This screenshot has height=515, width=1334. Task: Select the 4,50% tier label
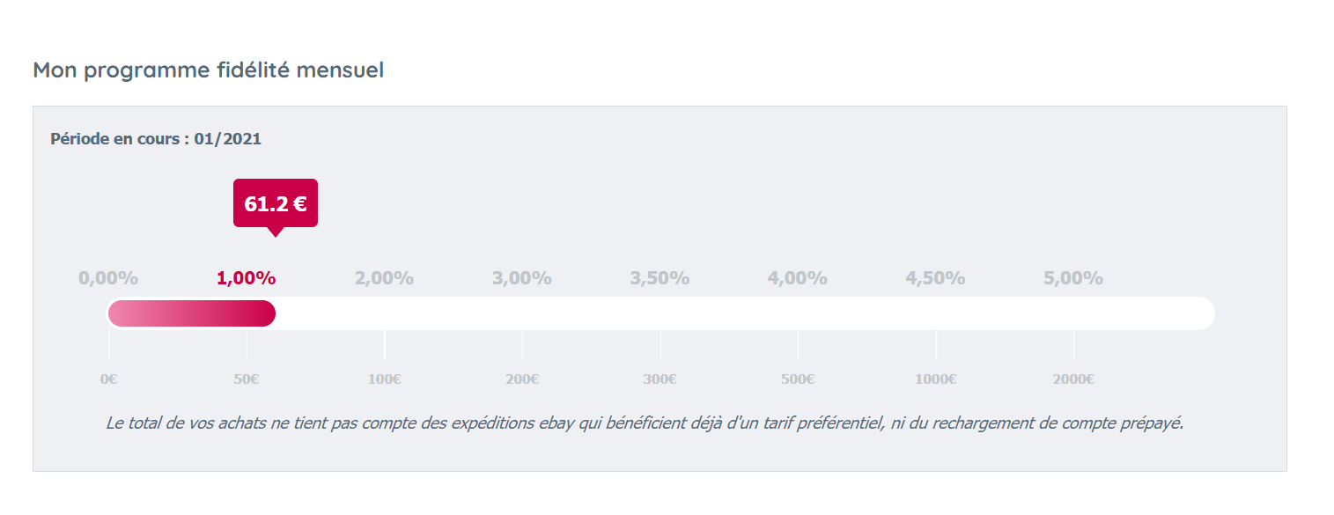[936, 278]
